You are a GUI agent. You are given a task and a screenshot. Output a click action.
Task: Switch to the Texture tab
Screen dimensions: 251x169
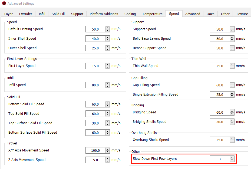[x=242, y=14]
